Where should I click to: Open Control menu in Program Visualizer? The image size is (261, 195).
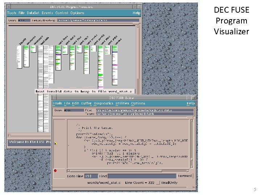coord(62,13)
